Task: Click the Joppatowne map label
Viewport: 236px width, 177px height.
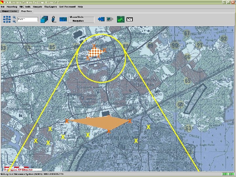Action: (x=18, y=109)
